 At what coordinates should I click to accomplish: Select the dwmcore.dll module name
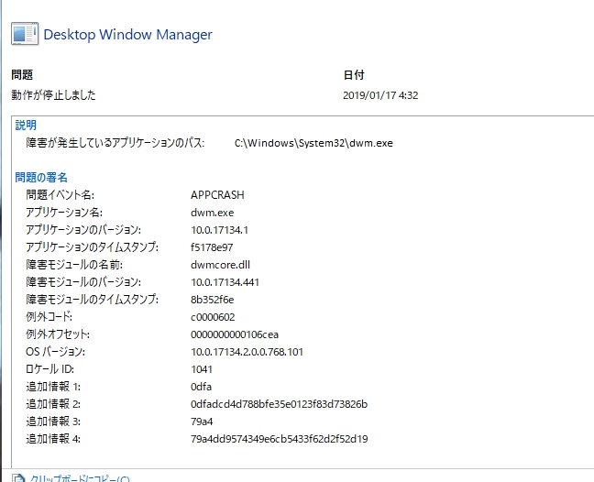point(220,265)
